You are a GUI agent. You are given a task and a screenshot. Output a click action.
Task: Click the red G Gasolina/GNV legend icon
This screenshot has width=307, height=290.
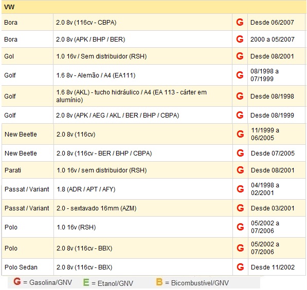[x=17, y=282]
